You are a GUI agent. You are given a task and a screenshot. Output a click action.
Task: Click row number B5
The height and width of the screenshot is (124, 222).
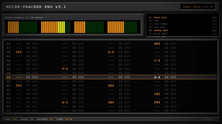point(9,106)
